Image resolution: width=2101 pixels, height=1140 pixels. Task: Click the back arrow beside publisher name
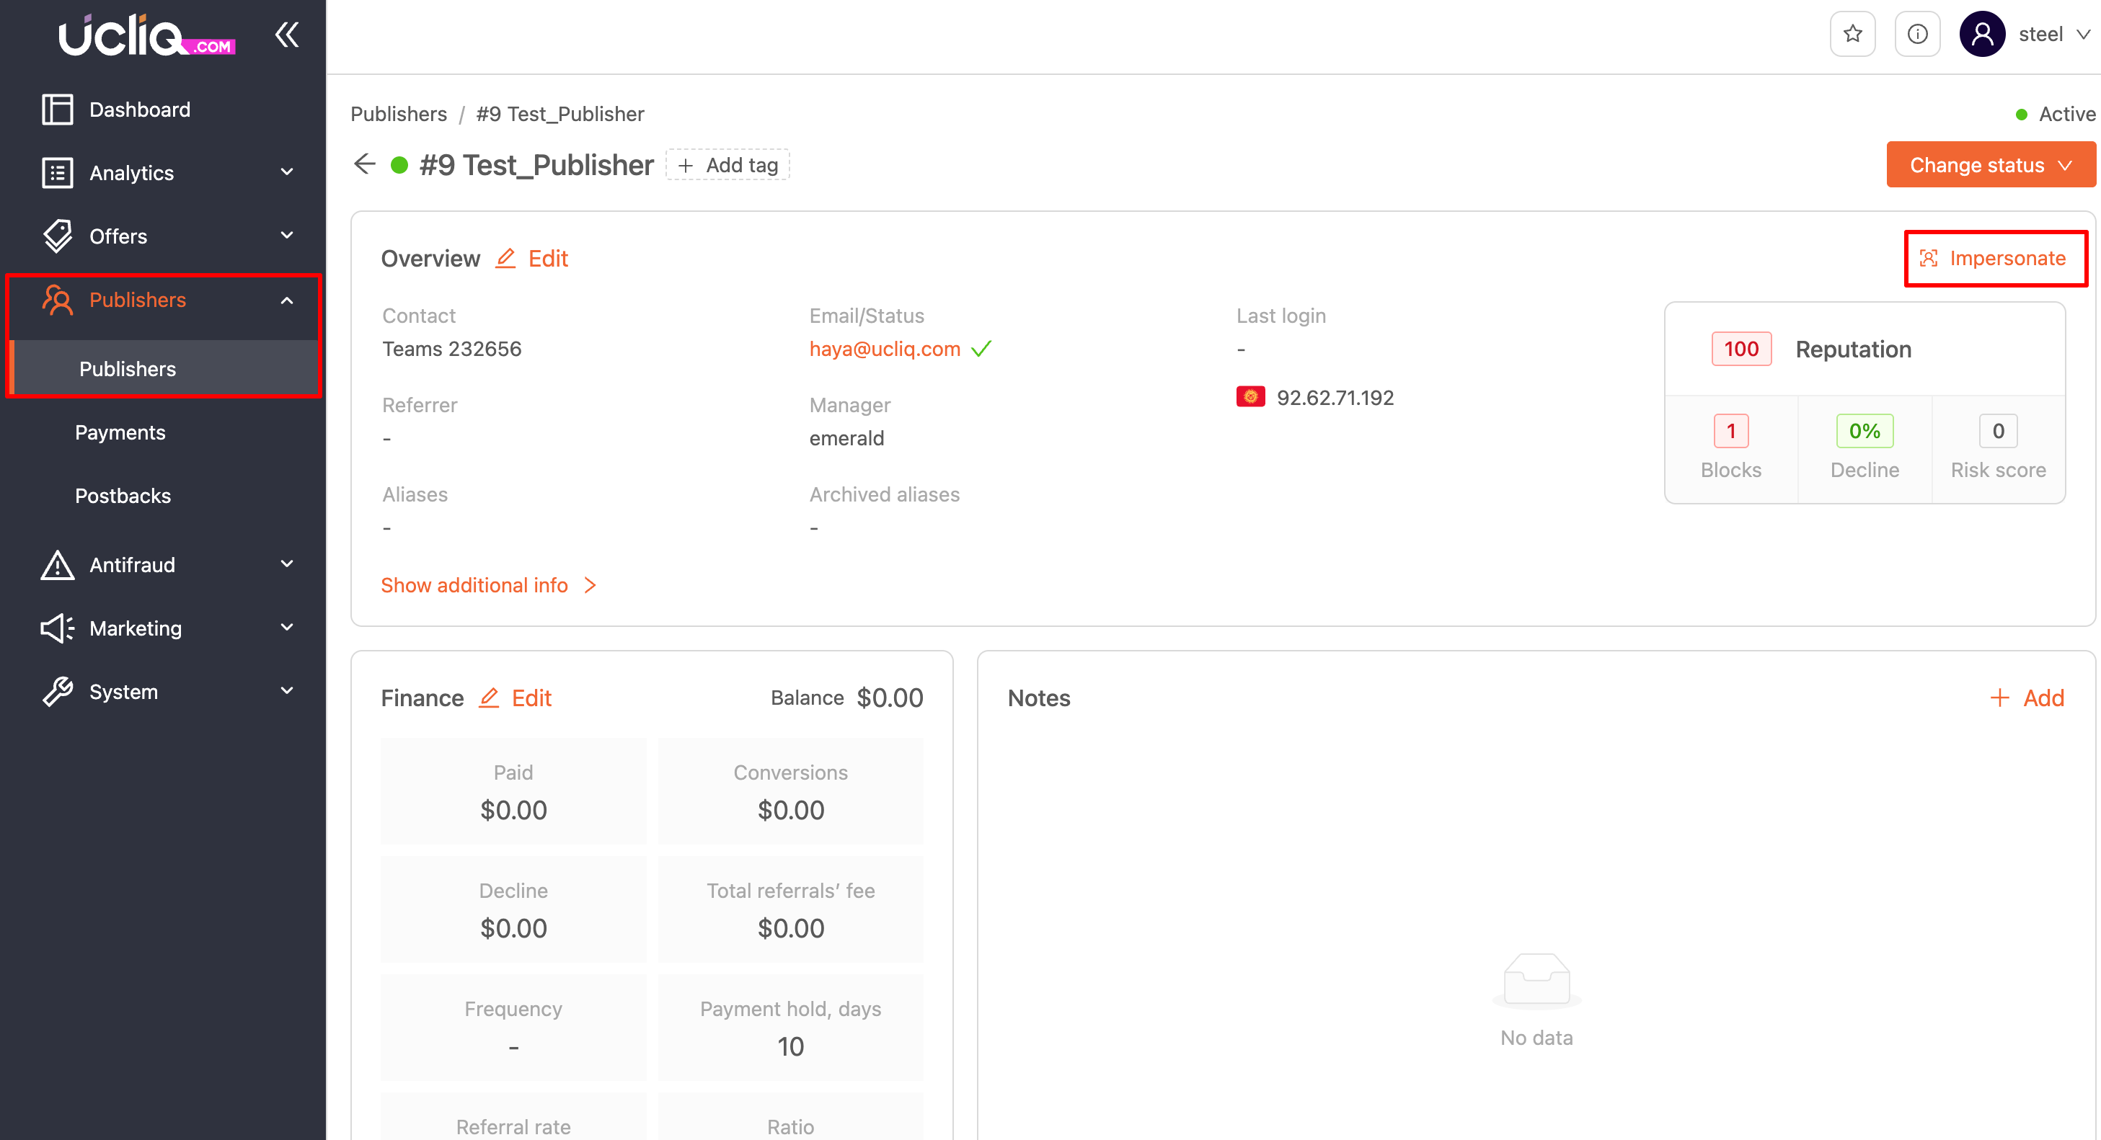365,164
